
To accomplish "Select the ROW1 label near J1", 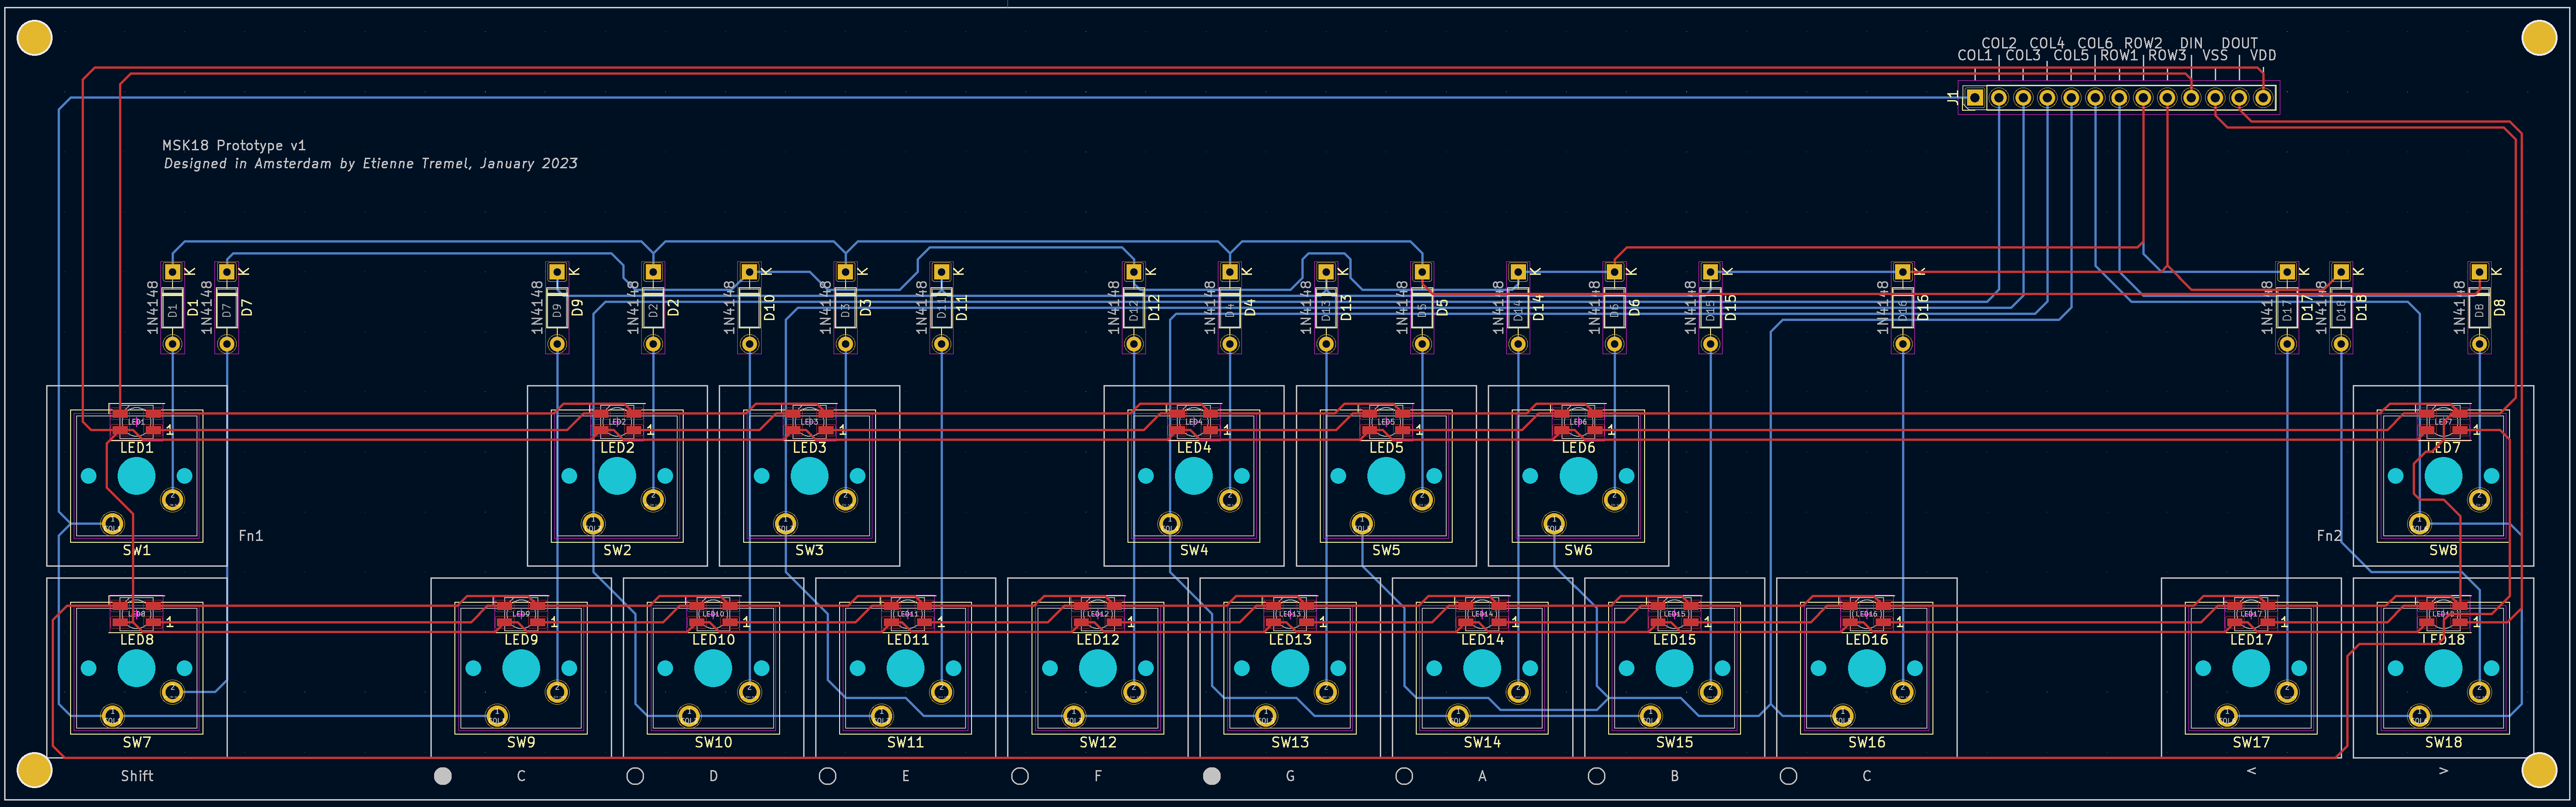I will 2119,56.
